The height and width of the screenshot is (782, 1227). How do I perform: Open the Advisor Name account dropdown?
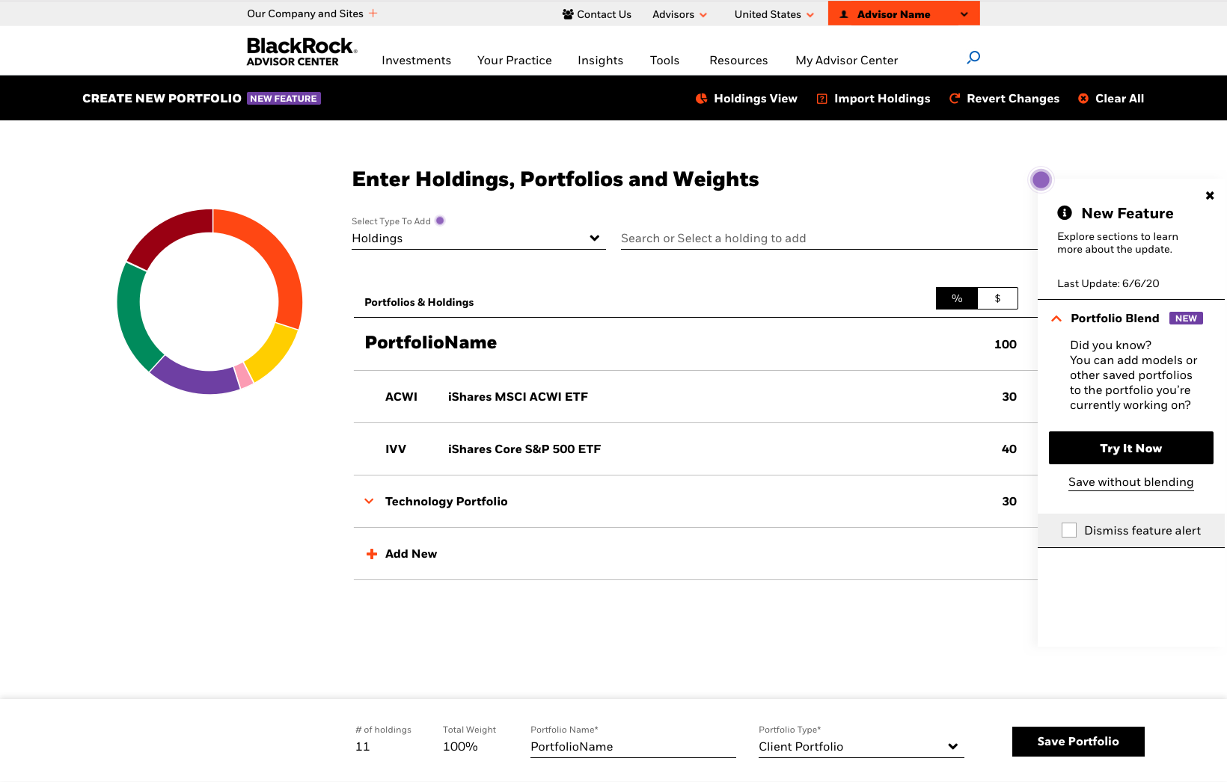904,13
